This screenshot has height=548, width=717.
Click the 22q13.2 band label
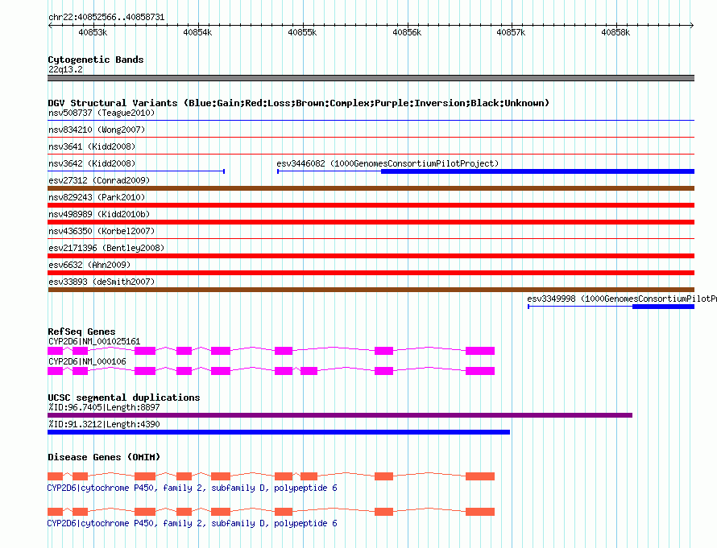(65, 69)
